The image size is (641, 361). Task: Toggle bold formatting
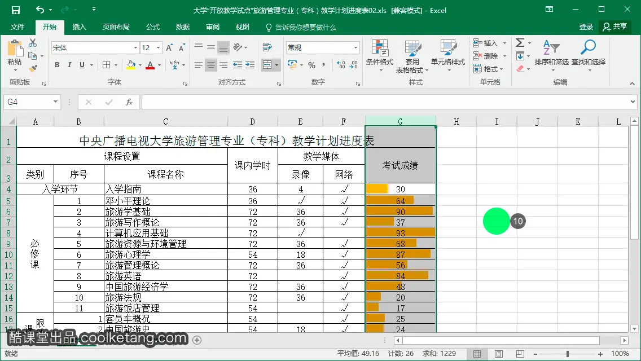tap(57, 65)
